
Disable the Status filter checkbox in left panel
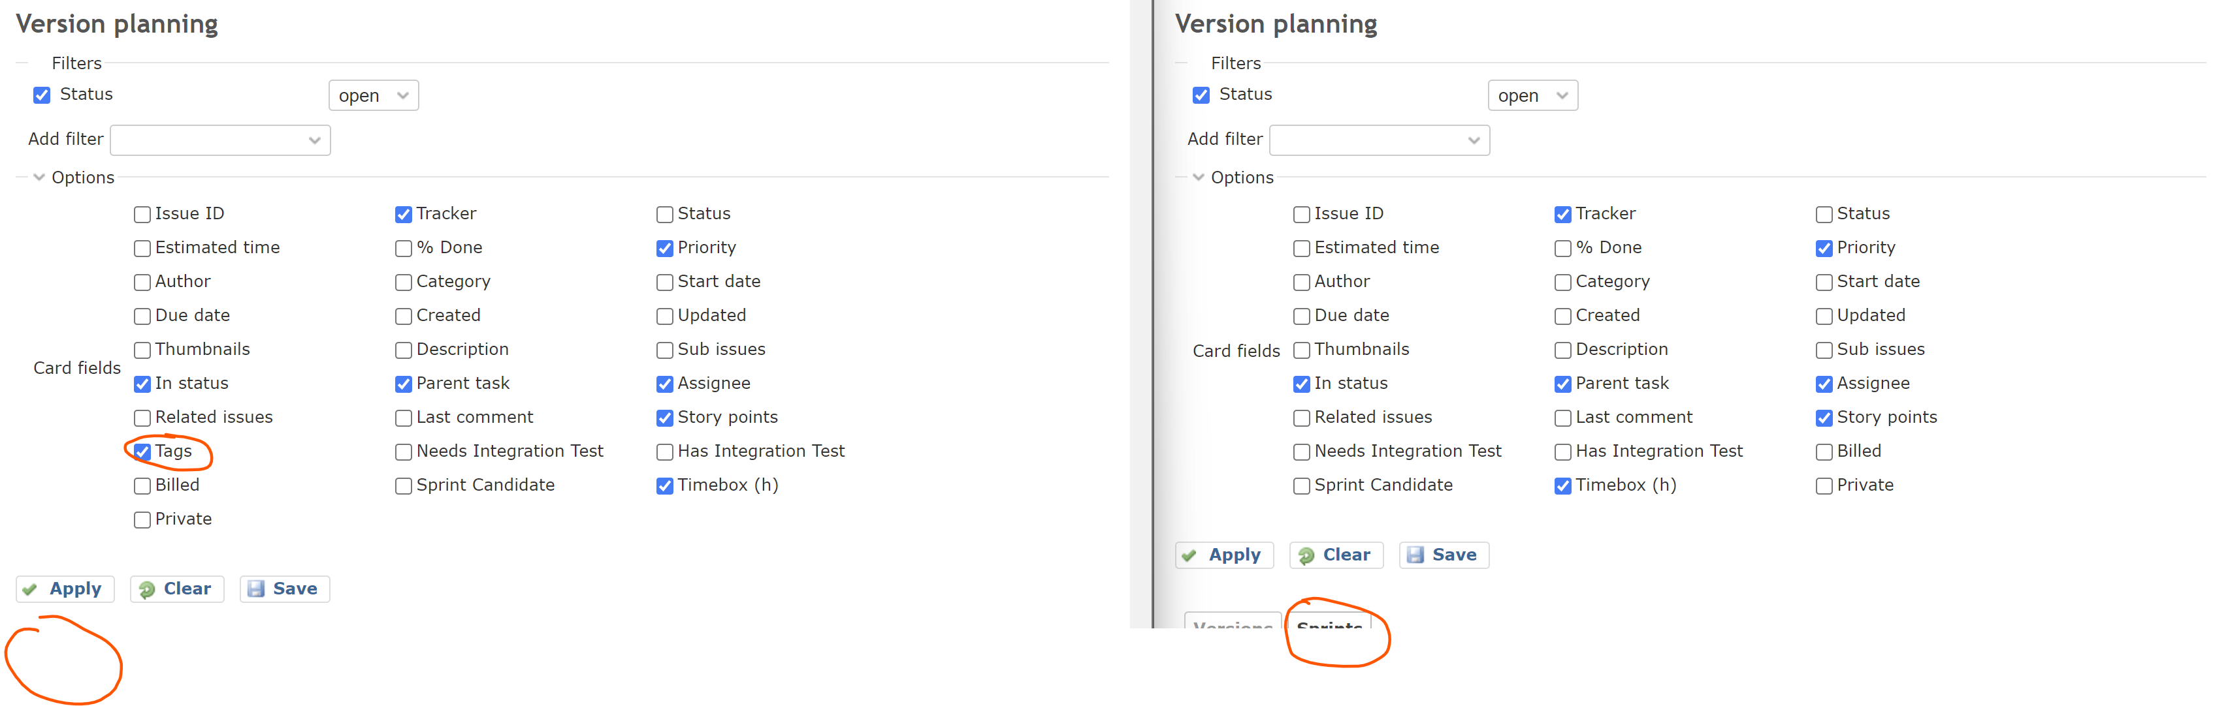click(42, 95)
